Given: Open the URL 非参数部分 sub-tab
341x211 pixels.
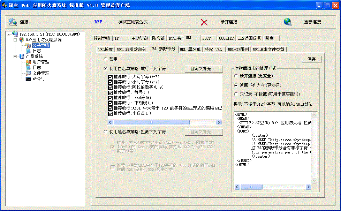Looking at the screenshot, I should pos(131,50).
